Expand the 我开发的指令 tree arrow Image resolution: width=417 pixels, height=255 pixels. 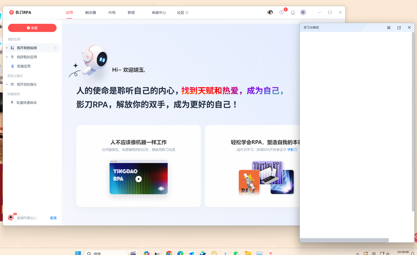coord(7,84)
